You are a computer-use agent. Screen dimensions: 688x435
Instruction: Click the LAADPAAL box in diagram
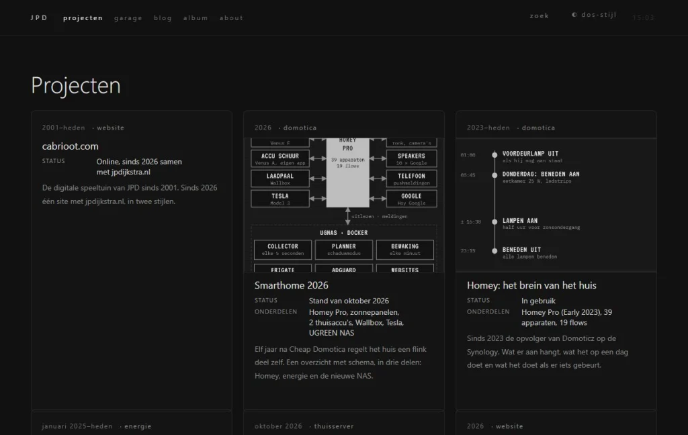point(280,179)
